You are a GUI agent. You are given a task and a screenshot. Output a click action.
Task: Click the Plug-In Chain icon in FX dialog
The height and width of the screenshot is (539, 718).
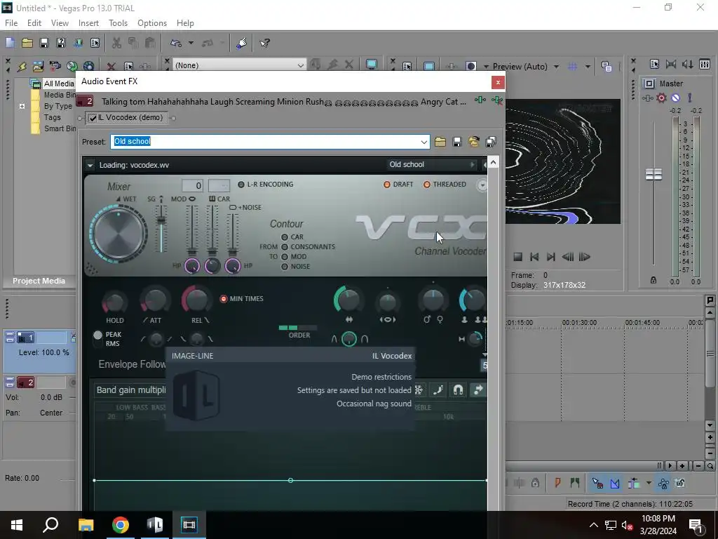pyautogui.click(x=480, y=100)
